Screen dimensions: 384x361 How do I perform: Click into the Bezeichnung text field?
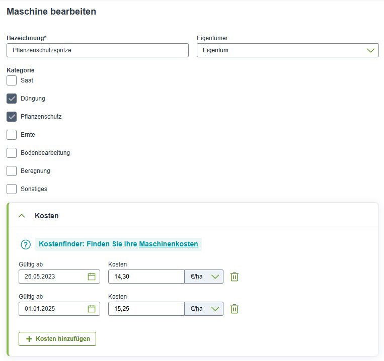98,50
